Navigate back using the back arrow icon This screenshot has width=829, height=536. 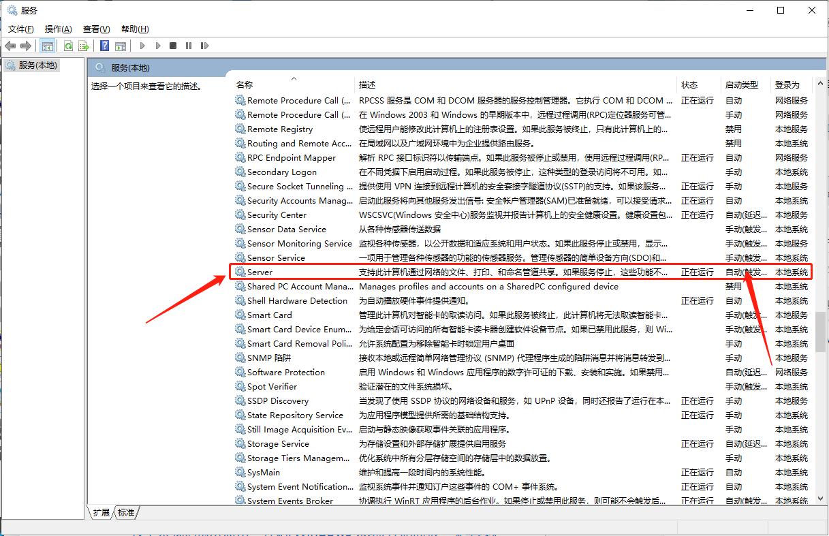[x=10, y=46]
